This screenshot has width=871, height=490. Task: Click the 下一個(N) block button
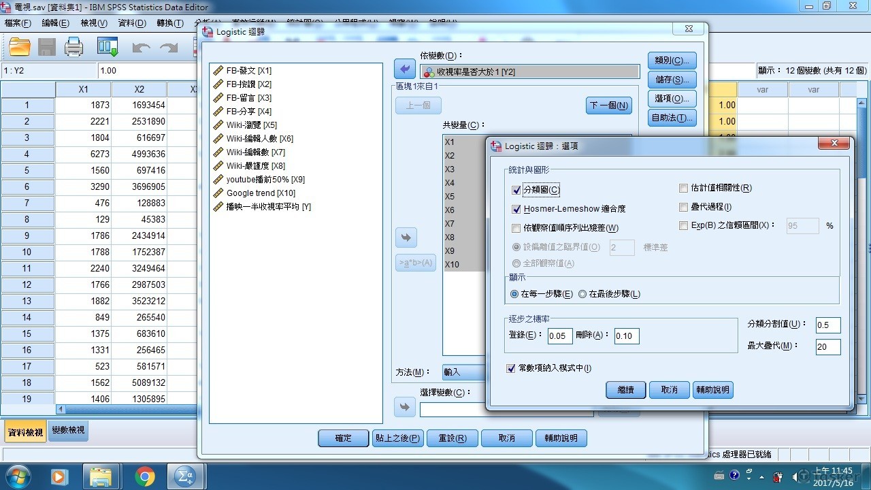click(609, 105)
